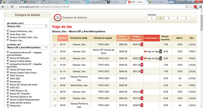The height and width of the screenshot is (108, 203).
Task: Click discount tag on the $325.00 price
Action: pos(142,44)
